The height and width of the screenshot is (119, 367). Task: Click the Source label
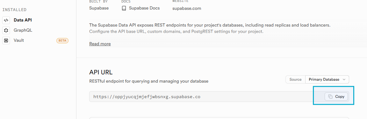pos(295,79)
